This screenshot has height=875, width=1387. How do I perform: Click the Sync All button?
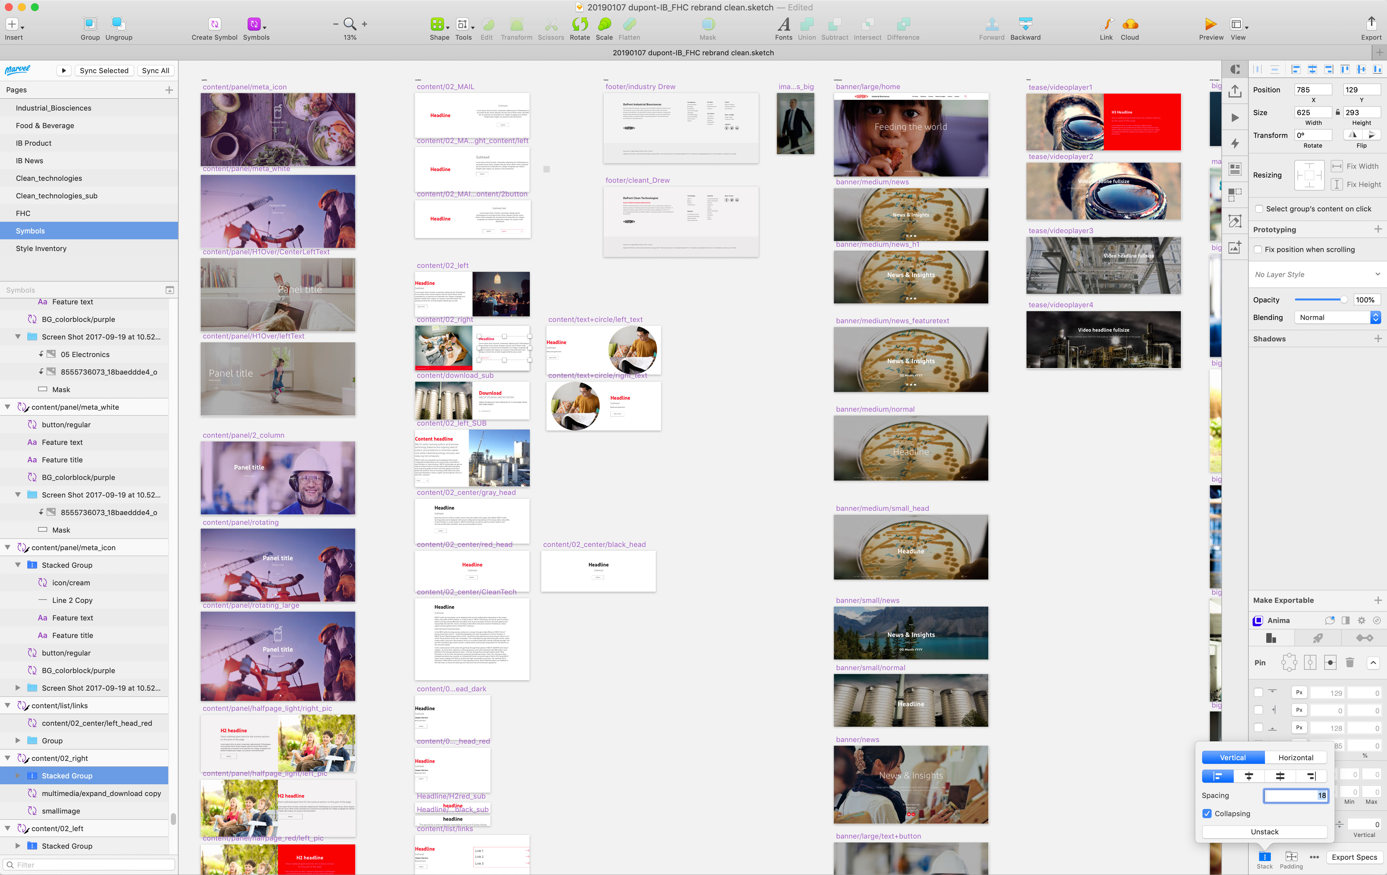pos(156,70)
